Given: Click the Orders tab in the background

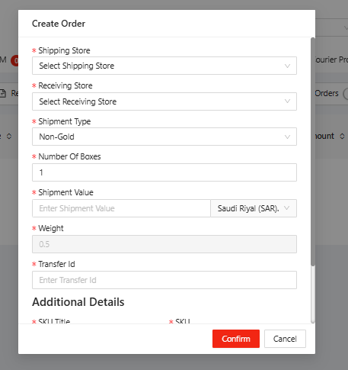Looking at the screenshot, I should [327, 93].
